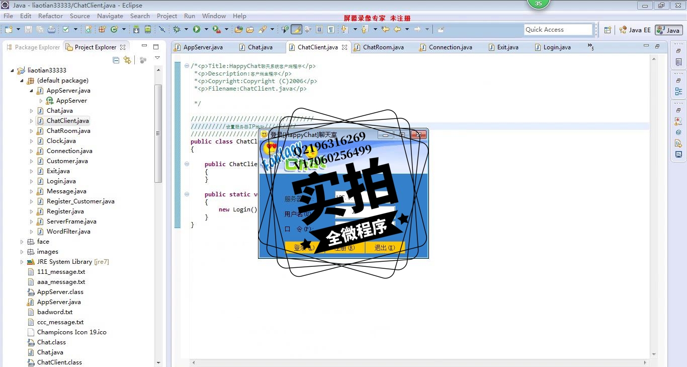Collapse the liaotian33333 project node
The image size is (687, 367).
point(13,70)
